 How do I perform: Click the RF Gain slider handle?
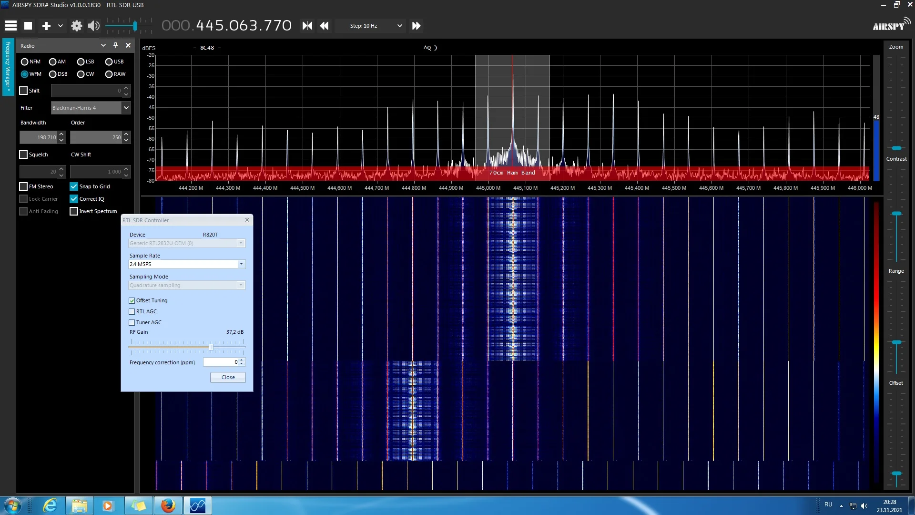pyautogui.click(x=211, y=347)
